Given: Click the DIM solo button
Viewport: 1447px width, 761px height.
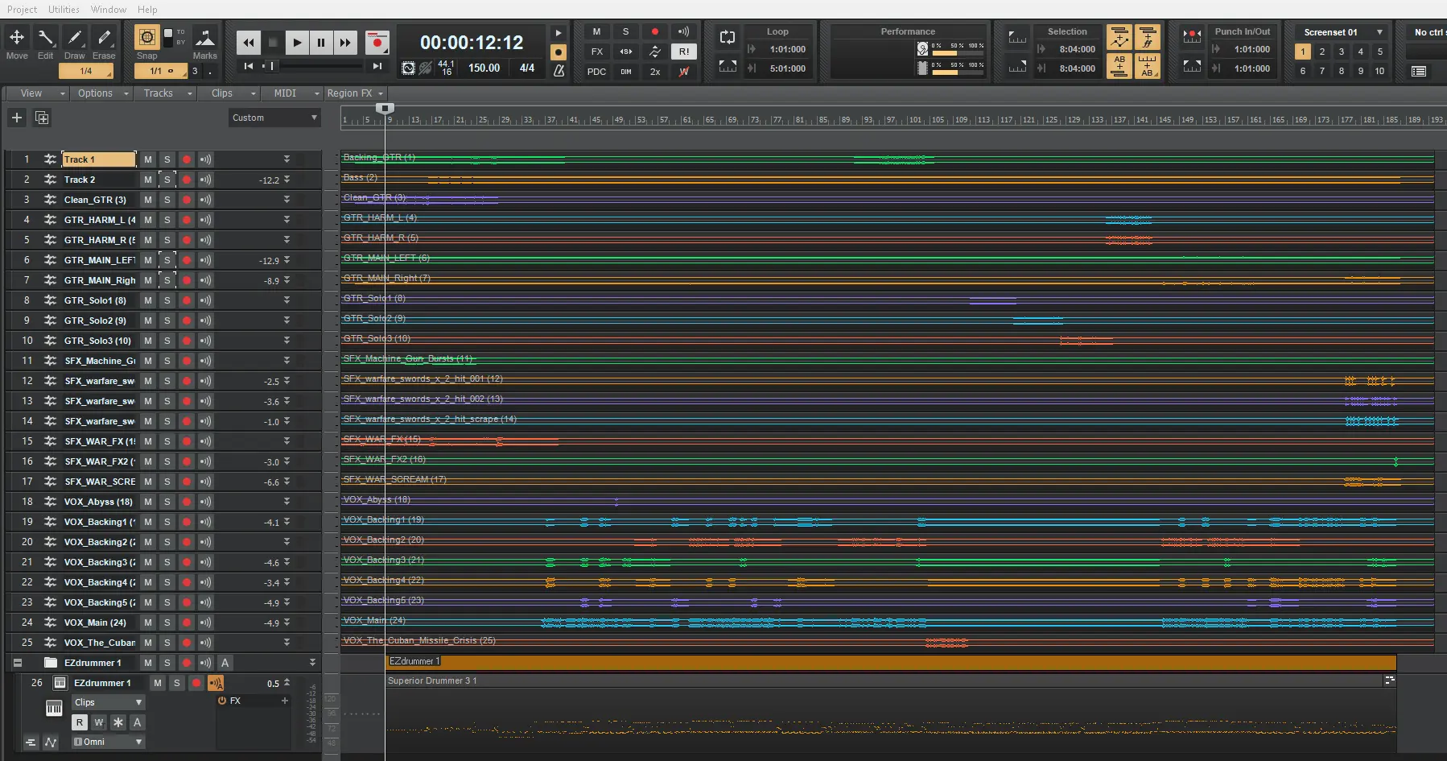Looking at the screenshot, I should pos(626,72).
